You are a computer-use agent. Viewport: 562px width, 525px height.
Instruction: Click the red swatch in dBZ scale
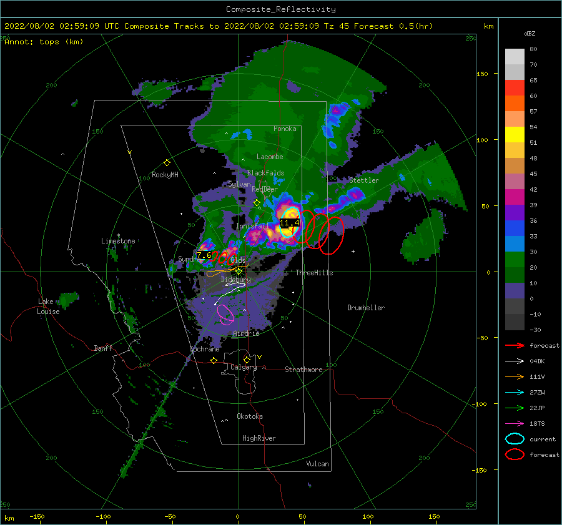click(x=515, y=88)
